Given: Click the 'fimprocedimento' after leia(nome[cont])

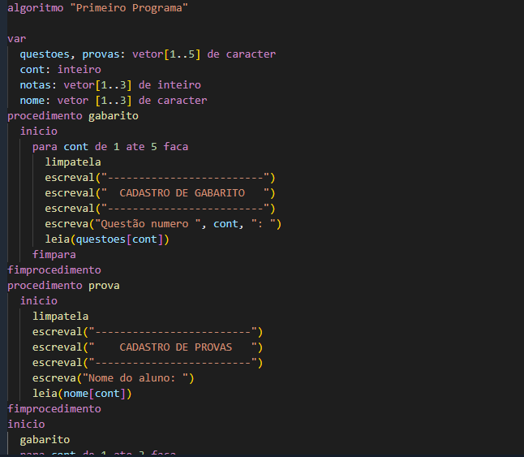Looking at the screenshot, I should pyautogui.click(x=54, y=409).
